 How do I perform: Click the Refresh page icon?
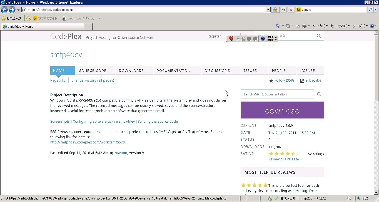coord(283,10)
